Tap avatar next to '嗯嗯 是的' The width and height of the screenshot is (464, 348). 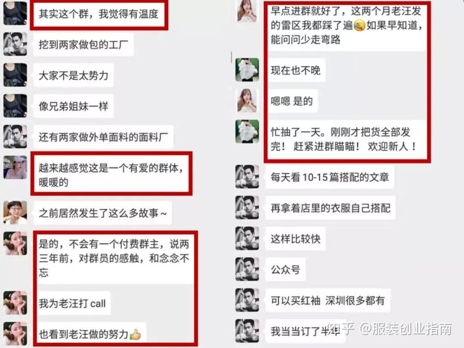tap(247, 101)
